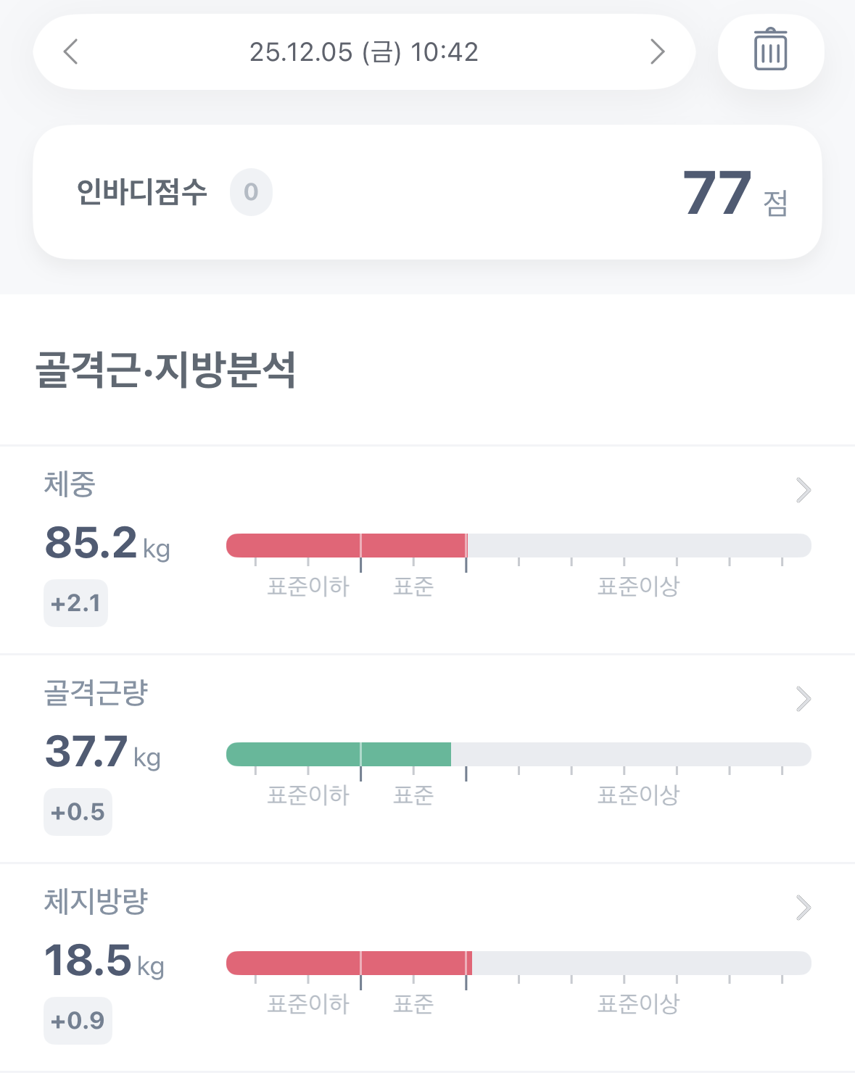Tap the +2.1 weight change badge
855x1086 pixels.
click(x=76, y=603)
